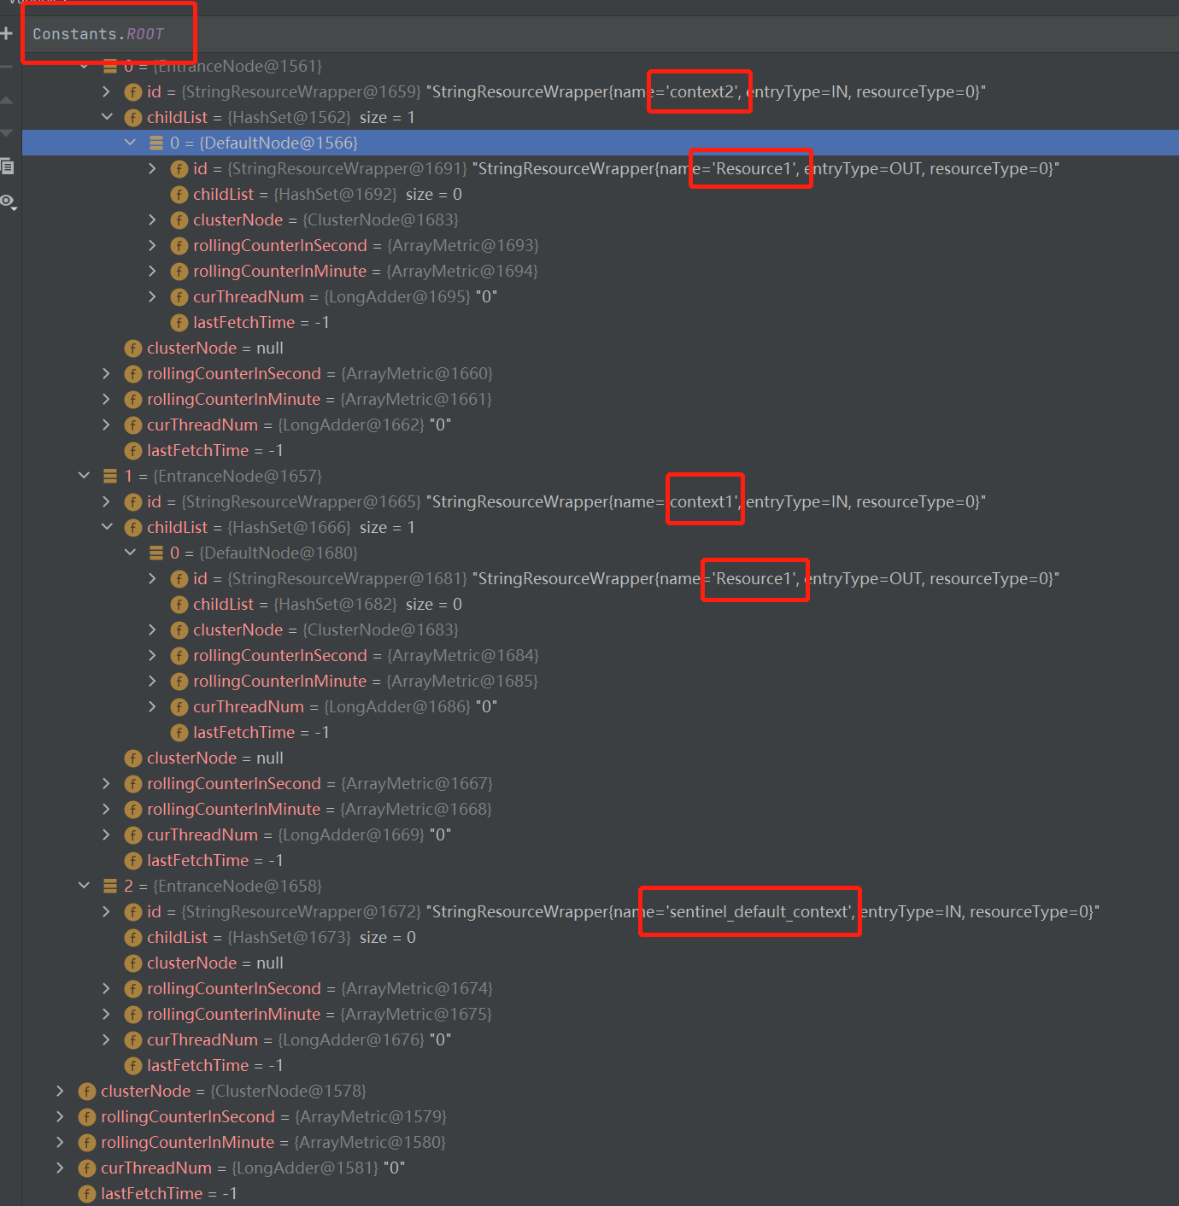Viewport: 1179px width, 1206px height.
Task: Collapse the childList HashSet@1666 node
Action: tap(107, 527)
